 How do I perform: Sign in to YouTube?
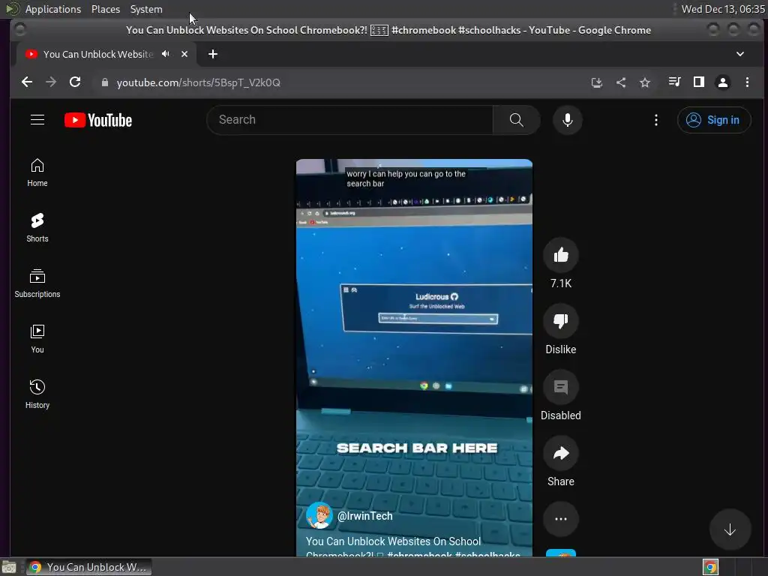click(x=714, y=120)
